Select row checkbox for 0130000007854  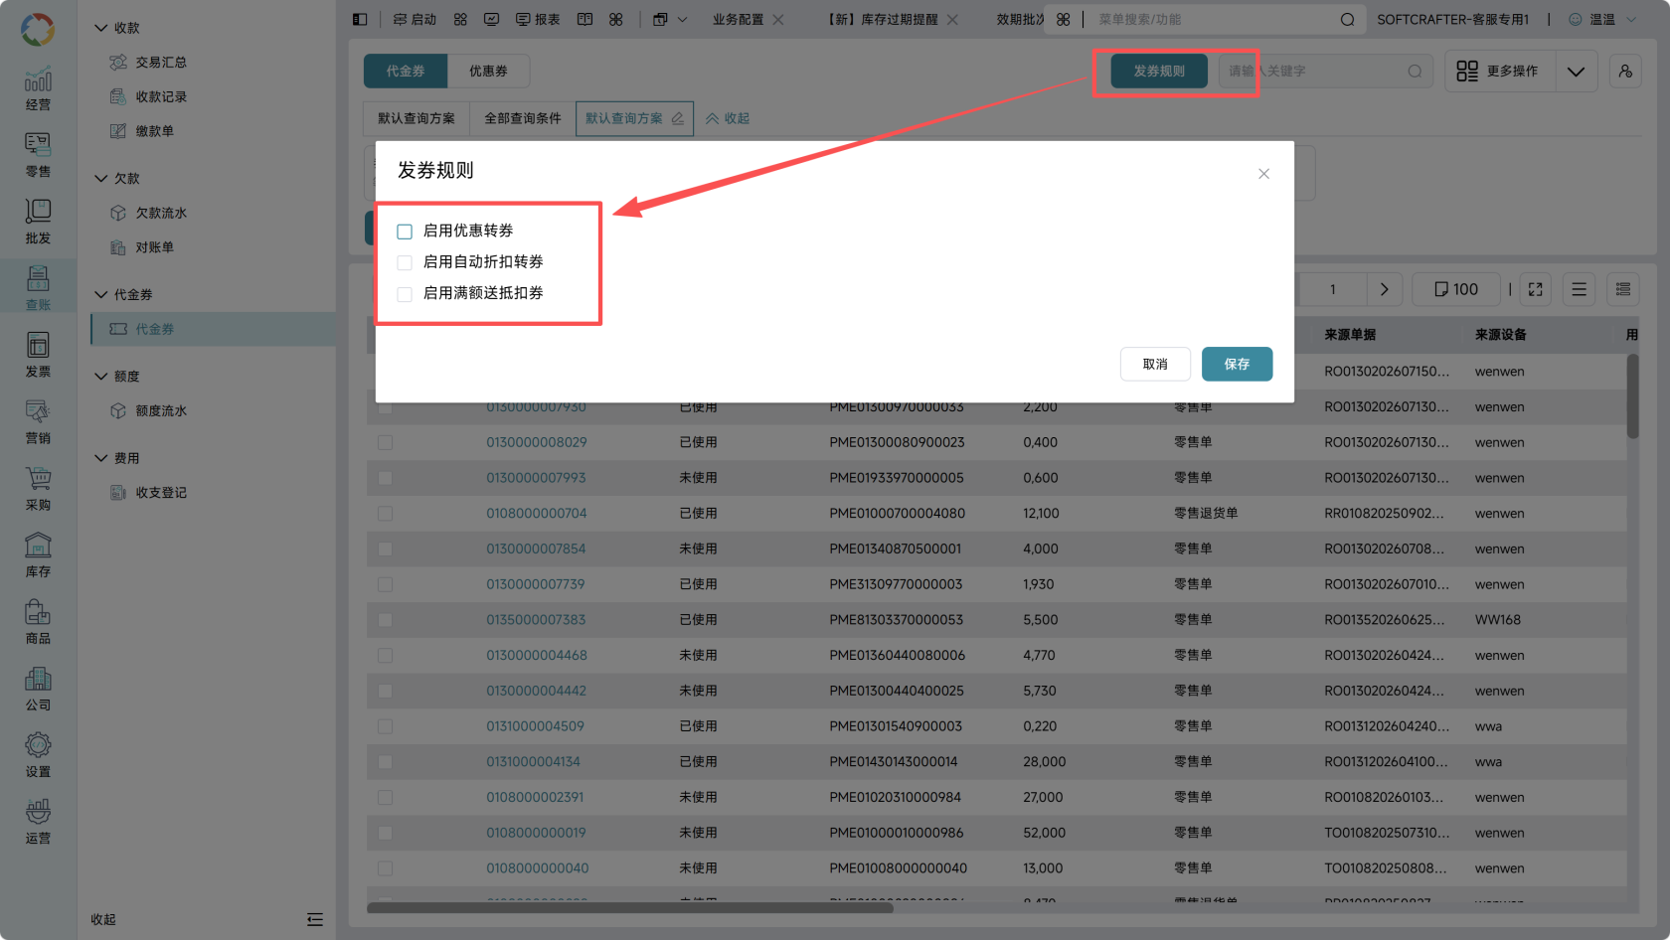(385, 548)
